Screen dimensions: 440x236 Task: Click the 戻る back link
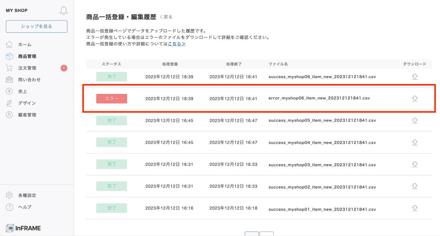(166, 17)
